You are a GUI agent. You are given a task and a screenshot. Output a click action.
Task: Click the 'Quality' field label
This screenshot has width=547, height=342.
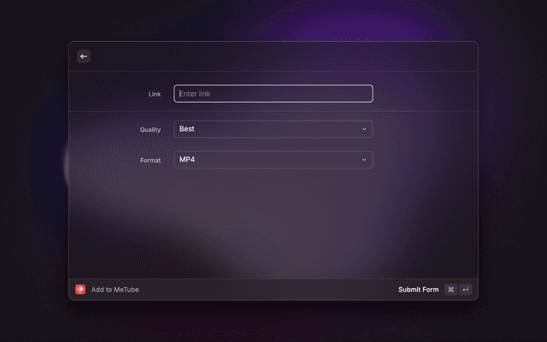click(150, 129)
